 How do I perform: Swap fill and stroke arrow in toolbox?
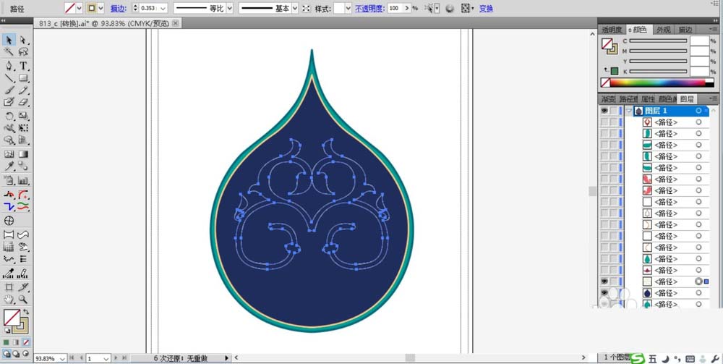click(26, 313)
